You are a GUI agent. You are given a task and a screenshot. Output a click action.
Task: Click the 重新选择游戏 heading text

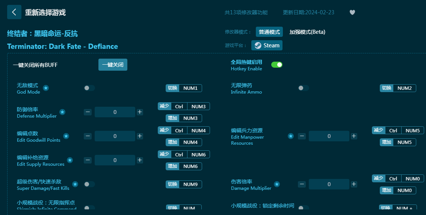[x=45, y=12]
